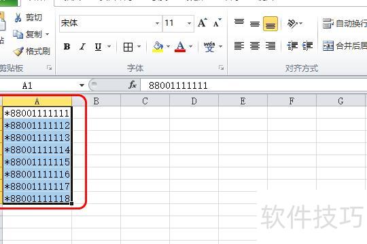
Task: Select Top Align icon
Action: point(239,23)
